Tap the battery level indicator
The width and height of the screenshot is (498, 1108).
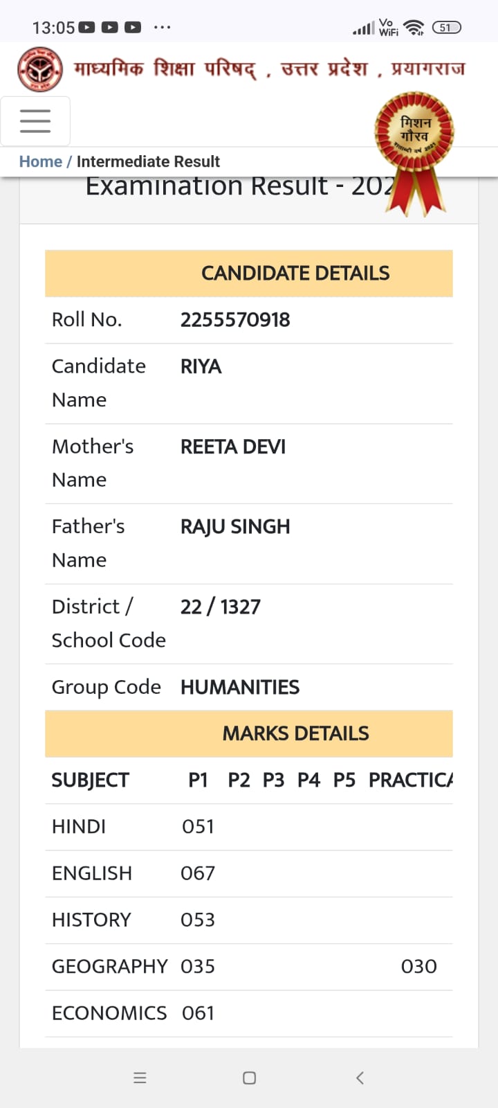[x=446, y=28]
